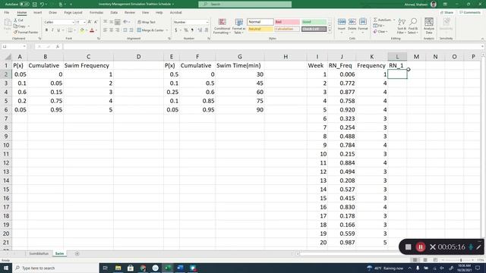Align text right

(x=117, y=30)
